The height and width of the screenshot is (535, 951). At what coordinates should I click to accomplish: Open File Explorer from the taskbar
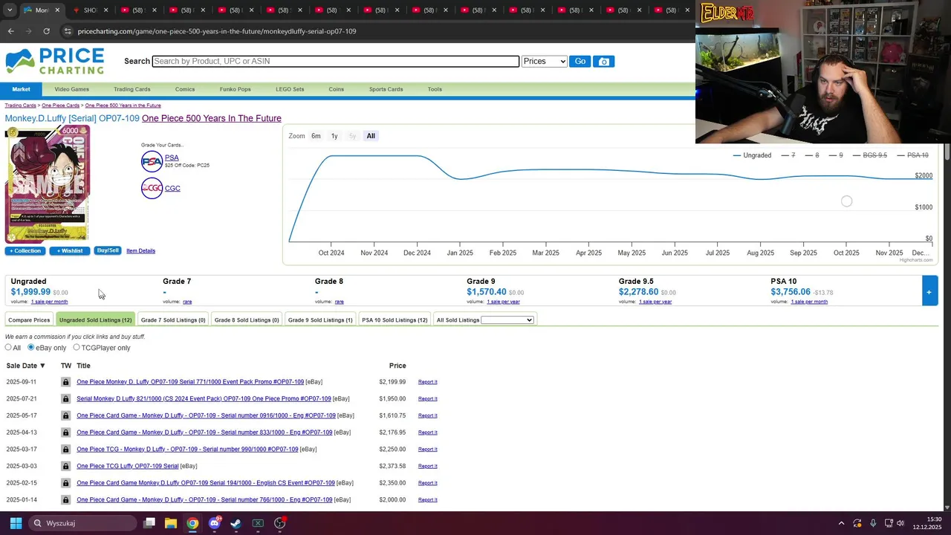click(x=171, y=523)
